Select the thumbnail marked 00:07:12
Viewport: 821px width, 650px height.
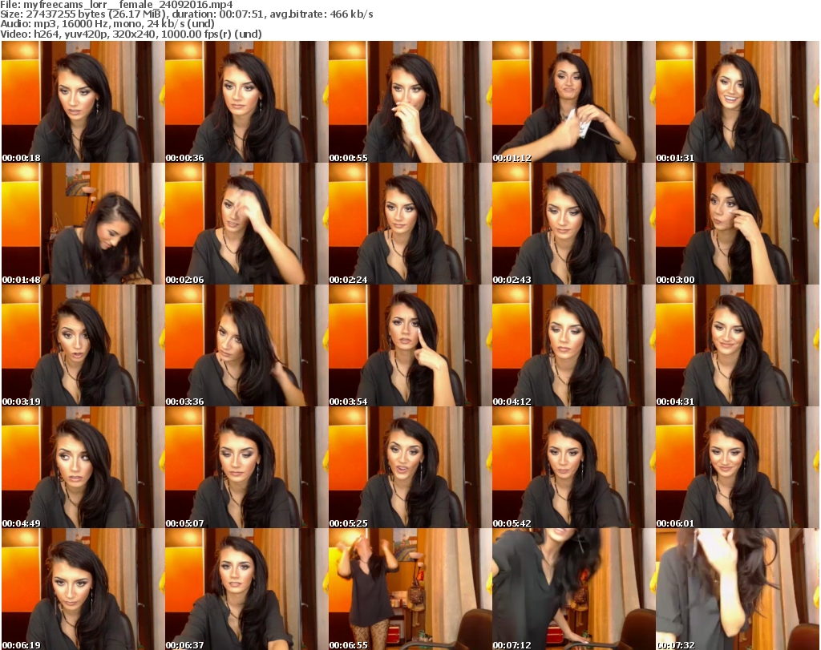(572, 589)
